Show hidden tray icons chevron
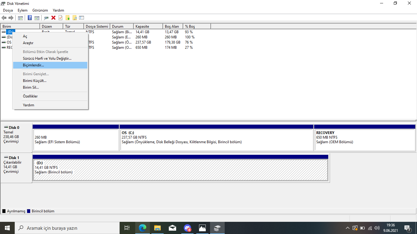Image resolution: width=417 pixels, height=234 pixels. click(348, 228)
